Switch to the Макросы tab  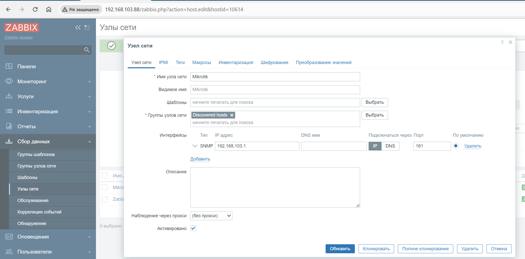[201, 62]
